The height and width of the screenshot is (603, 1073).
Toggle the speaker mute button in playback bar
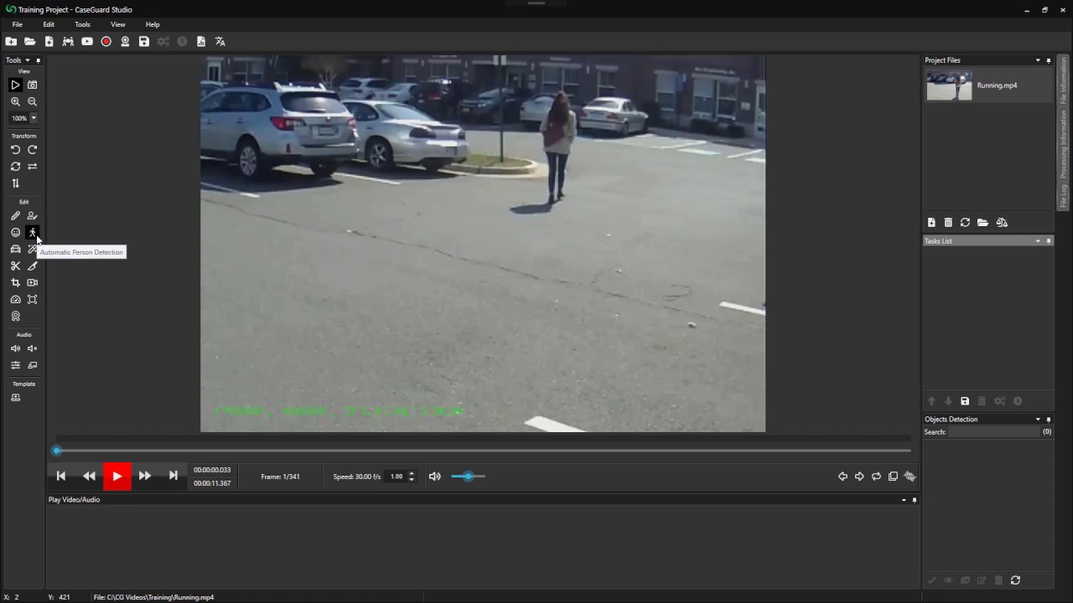click(434, 477)
